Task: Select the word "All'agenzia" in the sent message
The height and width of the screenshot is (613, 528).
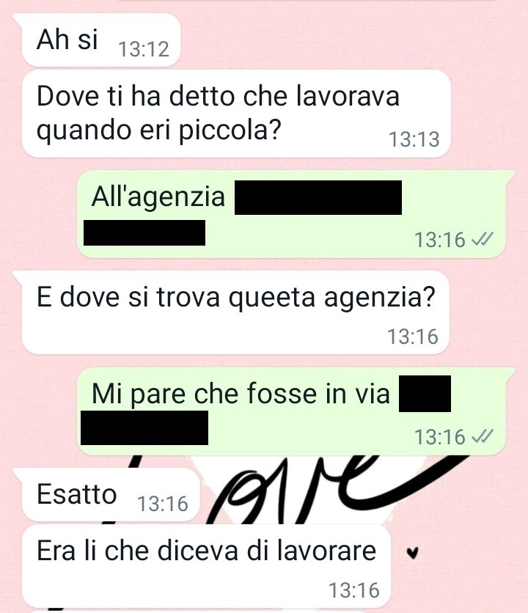Action: click(x=158, y=197)
